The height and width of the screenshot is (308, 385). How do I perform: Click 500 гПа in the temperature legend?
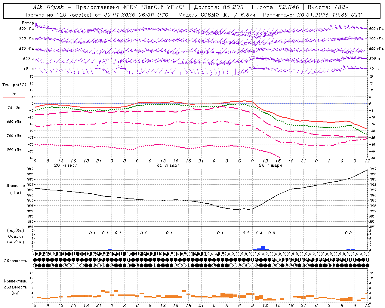click(x=14, y=149)
